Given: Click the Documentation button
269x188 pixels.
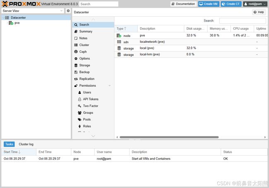Looking at the screenshot, I should click(184, 4).
